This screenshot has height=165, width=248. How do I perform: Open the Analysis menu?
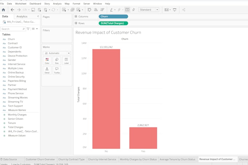pos(57,4)
